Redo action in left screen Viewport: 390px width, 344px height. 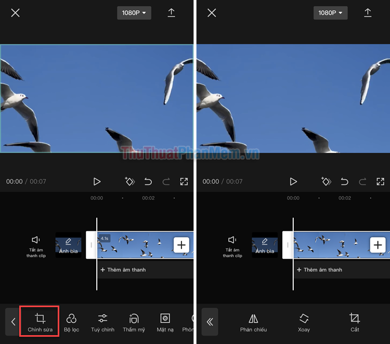click(x=166, y=181)
